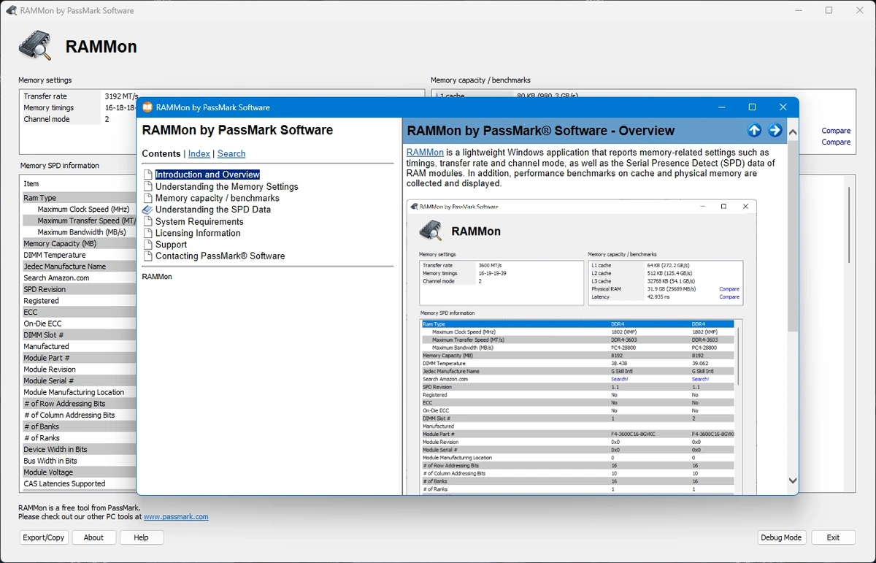Screen dimensions: 876x563
Task: Click the first Compare link in benchmarks
Action: pyautogui.click(x=836, y=131)
